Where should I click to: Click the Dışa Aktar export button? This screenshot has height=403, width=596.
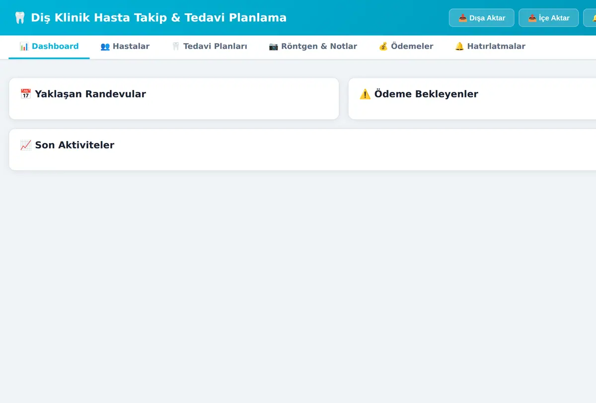click(x=481, y=18)
